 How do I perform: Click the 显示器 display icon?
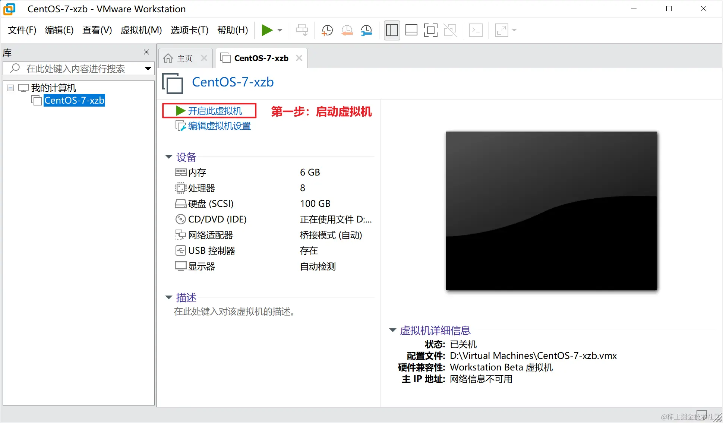180,266
